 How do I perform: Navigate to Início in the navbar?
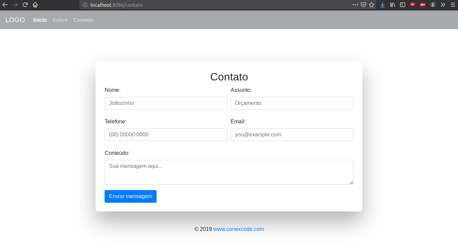(40, 20)
